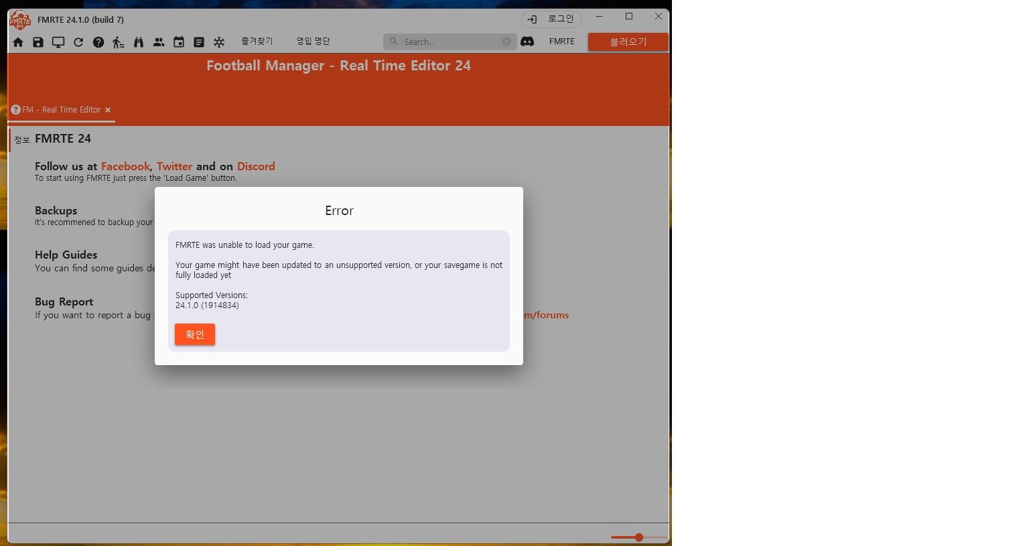Click the Error dialog title
Image resolution: width=1029 pixels, height=546 pixels.
(339, 210)
